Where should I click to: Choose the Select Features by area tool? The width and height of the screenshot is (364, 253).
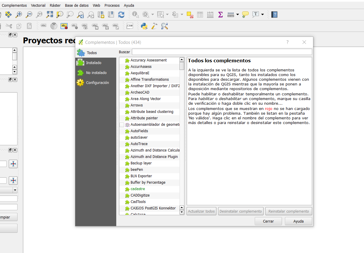[160, 14]
